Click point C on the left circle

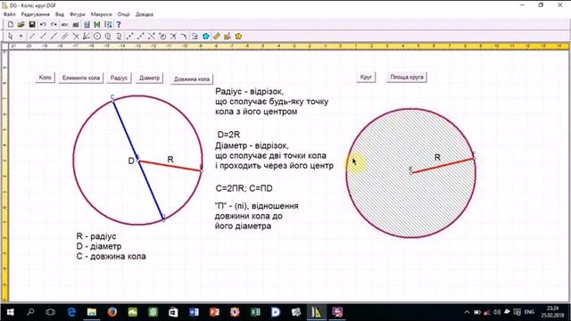pyautogui.click(x=113, y=102)
